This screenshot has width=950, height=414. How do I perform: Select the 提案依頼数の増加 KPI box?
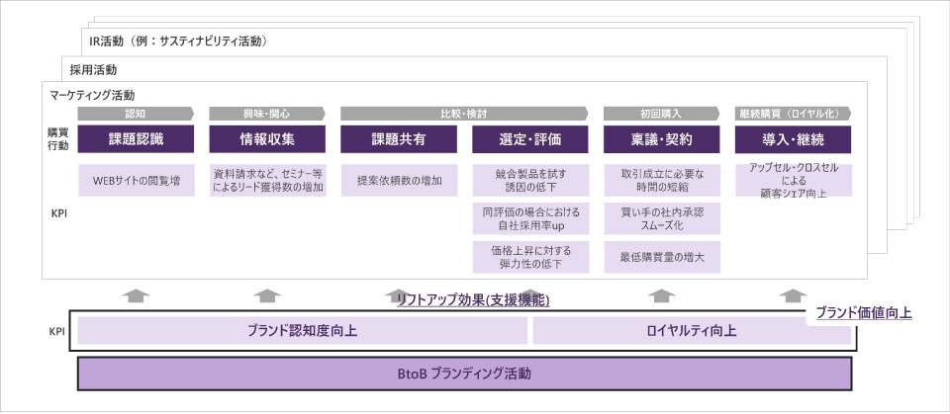tap(399, 181)
